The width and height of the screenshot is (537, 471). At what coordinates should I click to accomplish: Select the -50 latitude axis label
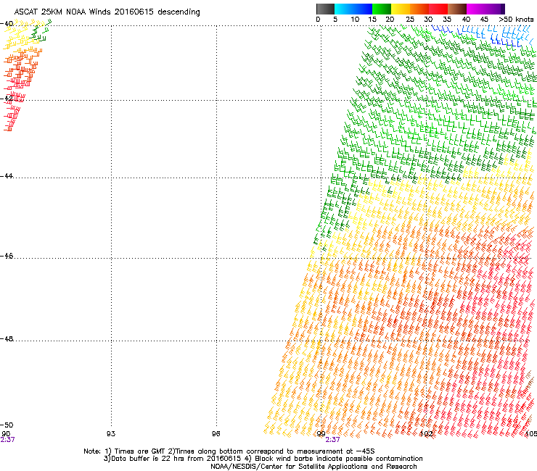(x=7, y=425)
